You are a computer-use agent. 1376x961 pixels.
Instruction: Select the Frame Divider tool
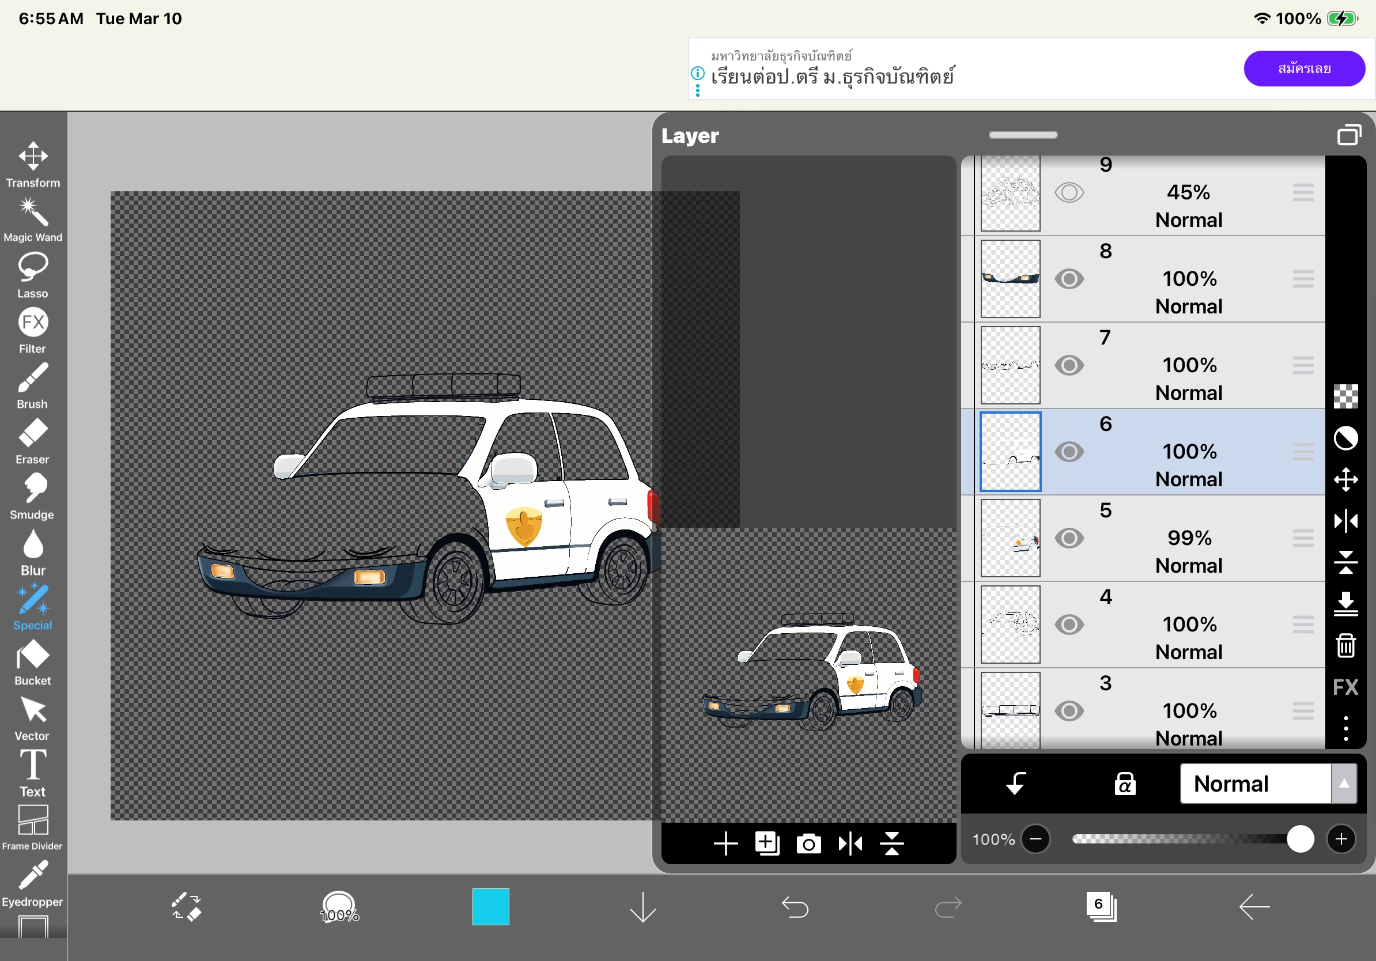pos(32,827)
